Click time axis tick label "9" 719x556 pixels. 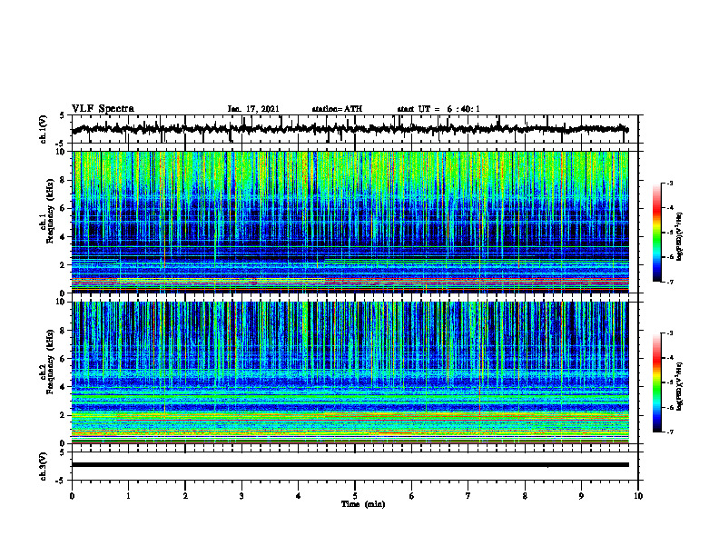click(581, 496)
